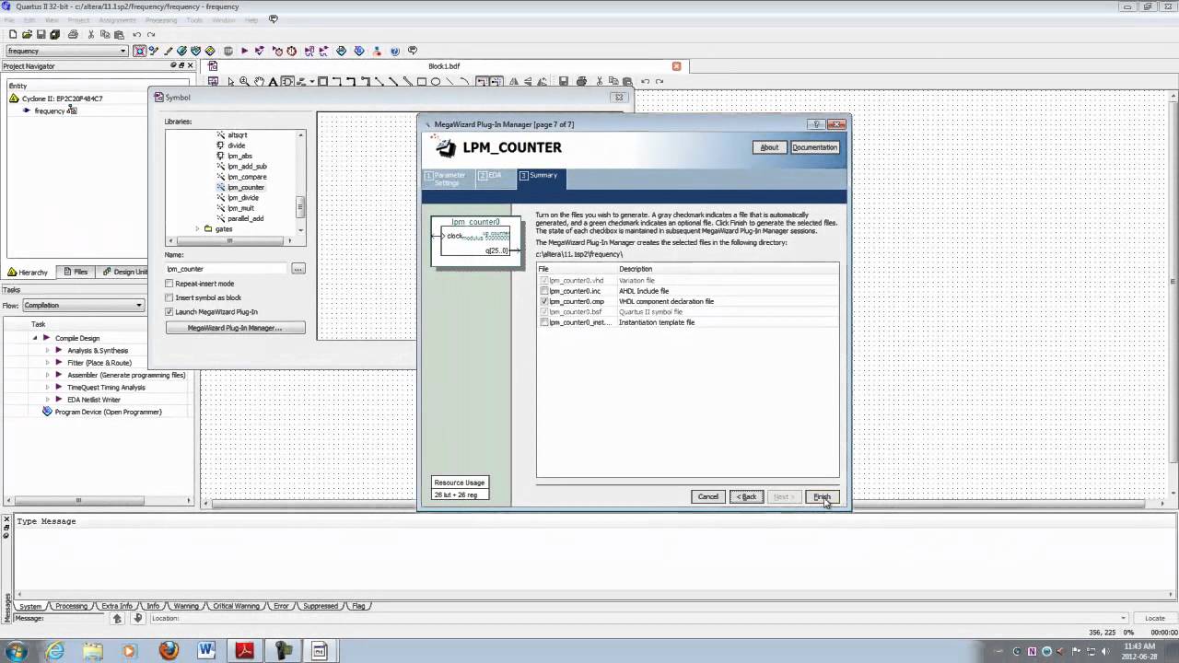1179x663 pixels.
Task: Open the Help speech-bubble icon in menu bar
Action: (273, 19)
